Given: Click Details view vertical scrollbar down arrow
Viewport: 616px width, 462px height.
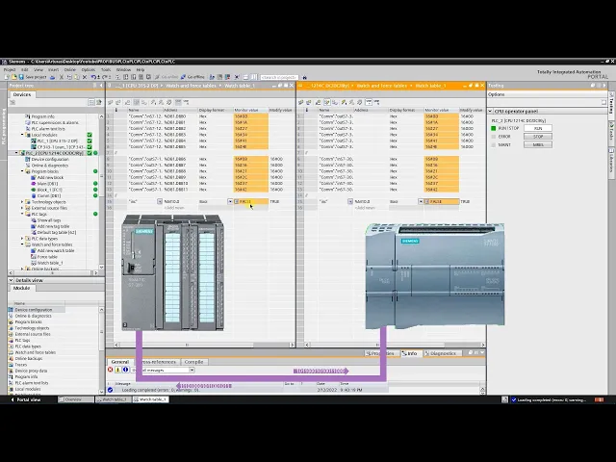Looking at the screenshot, I should [x=101, y=392].
